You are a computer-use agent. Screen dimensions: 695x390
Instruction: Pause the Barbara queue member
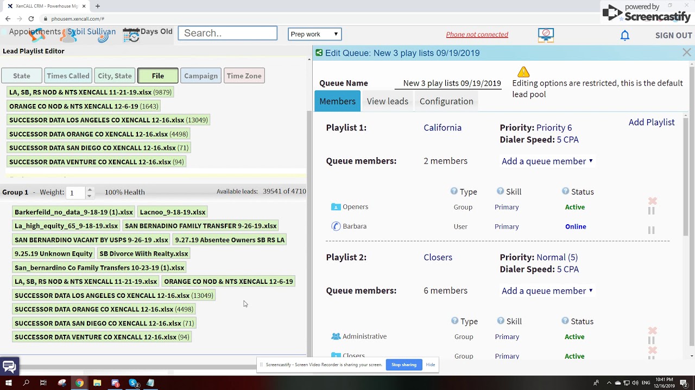pyautogui.click(x=651, y=230)
